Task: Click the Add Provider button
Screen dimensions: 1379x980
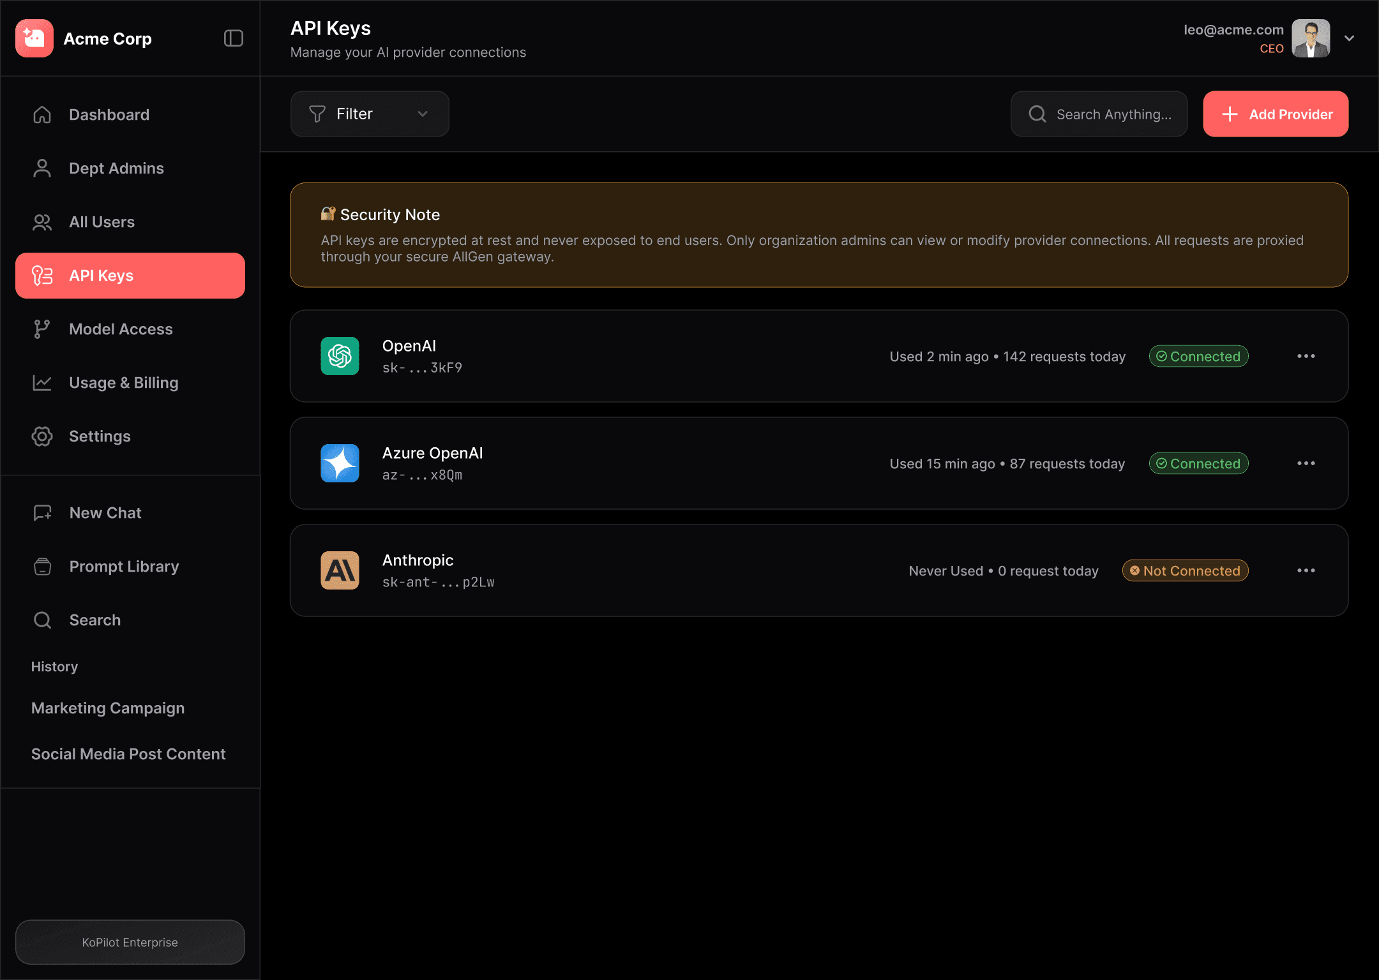Action: tap(1275, 114)
